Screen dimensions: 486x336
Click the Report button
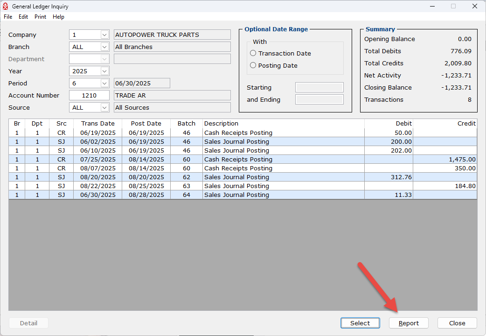409,323
